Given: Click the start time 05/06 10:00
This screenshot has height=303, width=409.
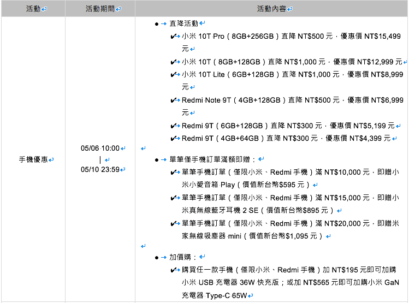Looking at the screenshot, I should click(x=100, y=148).
